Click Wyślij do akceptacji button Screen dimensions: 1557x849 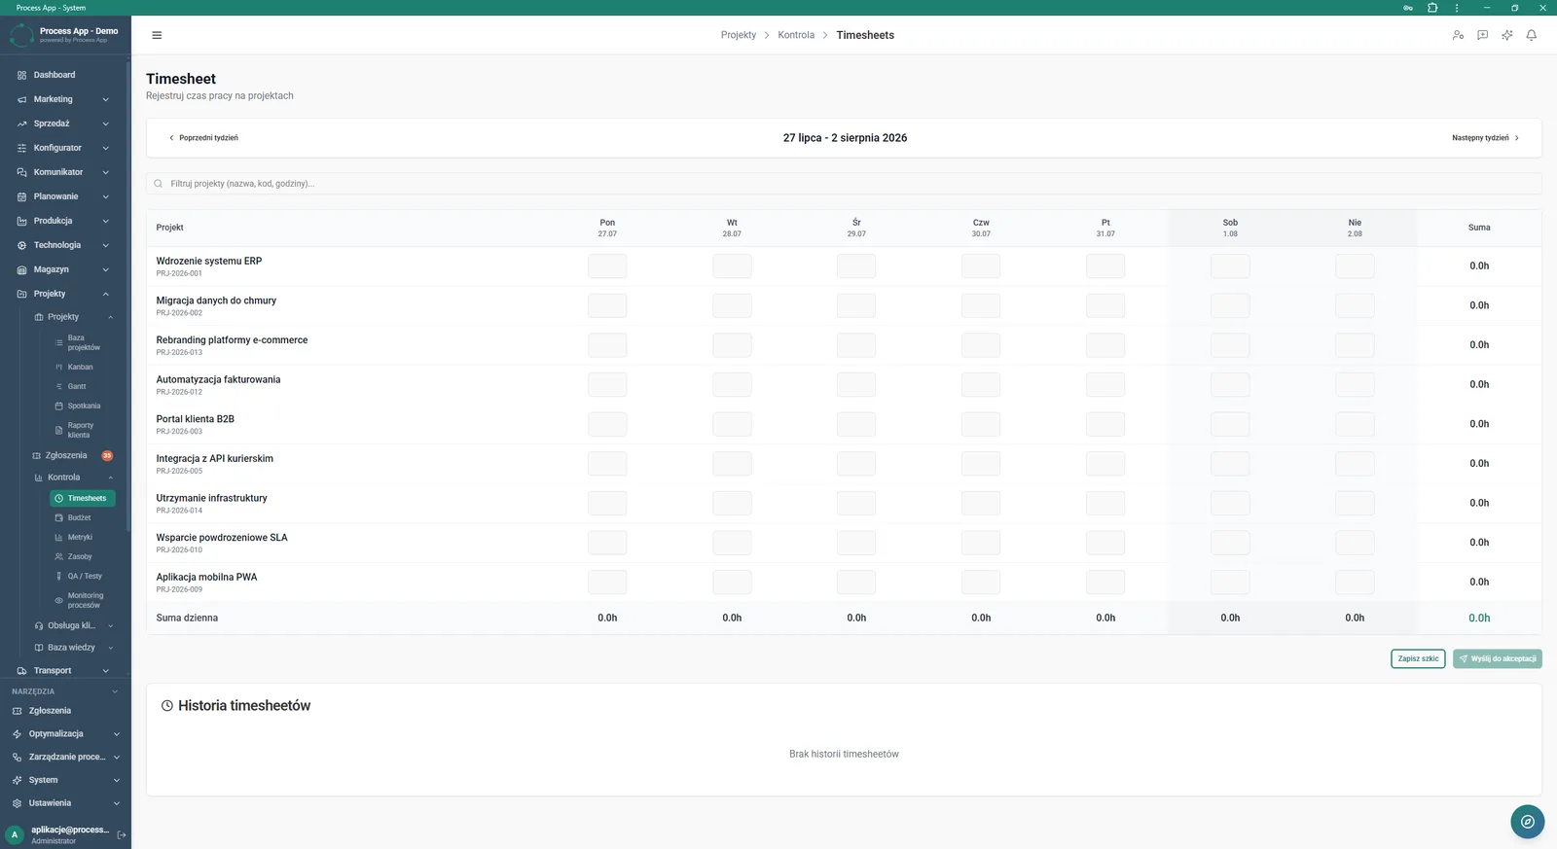coord(1498,658)
